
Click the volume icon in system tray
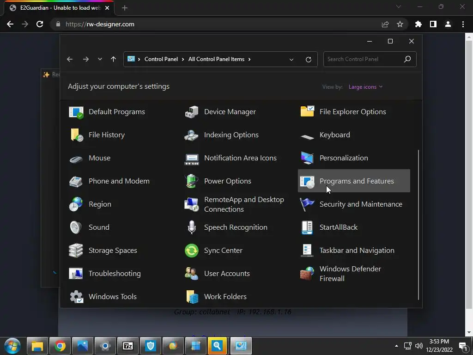[418, 346]
